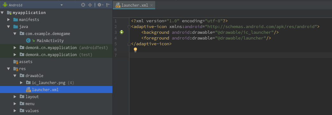Click the manifests folder icon

(16, 20)
